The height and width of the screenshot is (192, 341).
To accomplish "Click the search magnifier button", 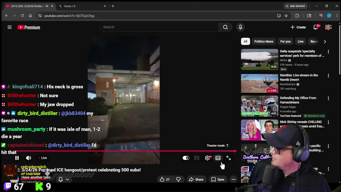I will tap(225, 27).
